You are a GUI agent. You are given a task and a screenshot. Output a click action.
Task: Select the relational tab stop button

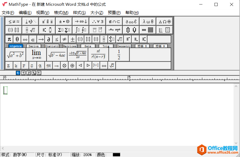click(34, 73)
